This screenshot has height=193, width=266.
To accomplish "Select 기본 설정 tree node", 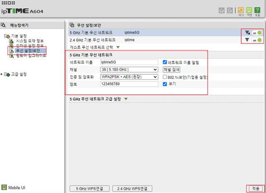I will (19, 36).
